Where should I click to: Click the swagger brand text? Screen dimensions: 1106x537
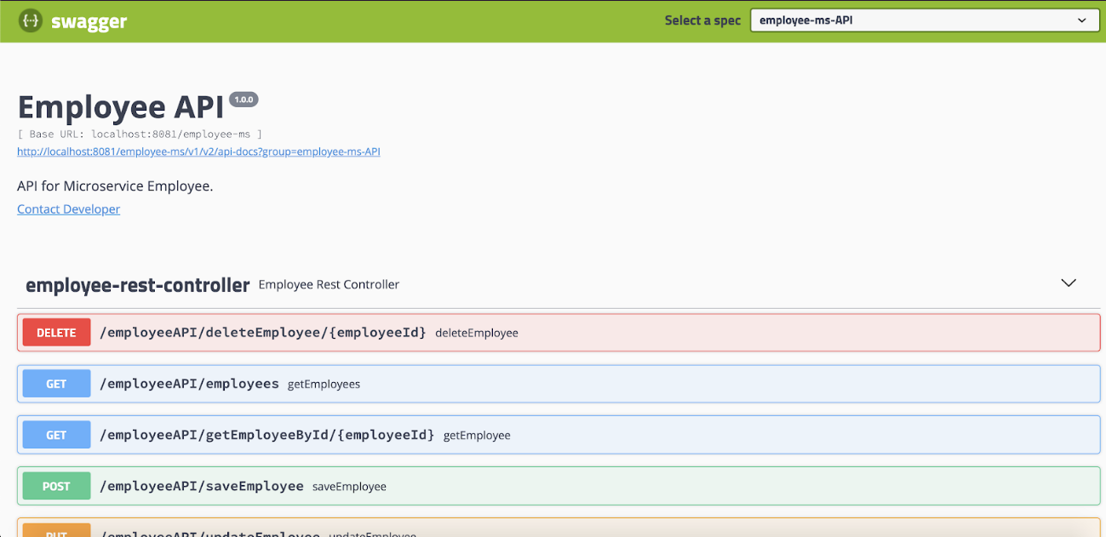point(89,22)
